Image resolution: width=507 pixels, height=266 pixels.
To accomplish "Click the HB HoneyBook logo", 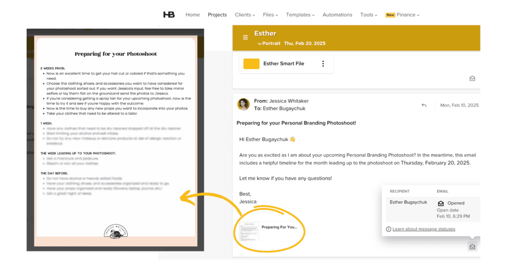I will (x=169, y=14).
